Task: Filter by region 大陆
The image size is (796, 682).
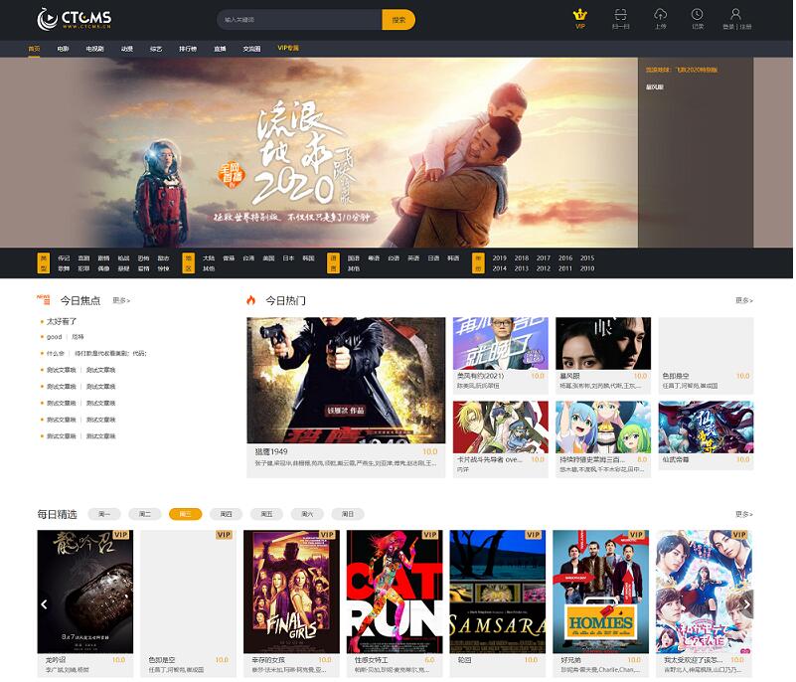Action: tap(209, 257)
